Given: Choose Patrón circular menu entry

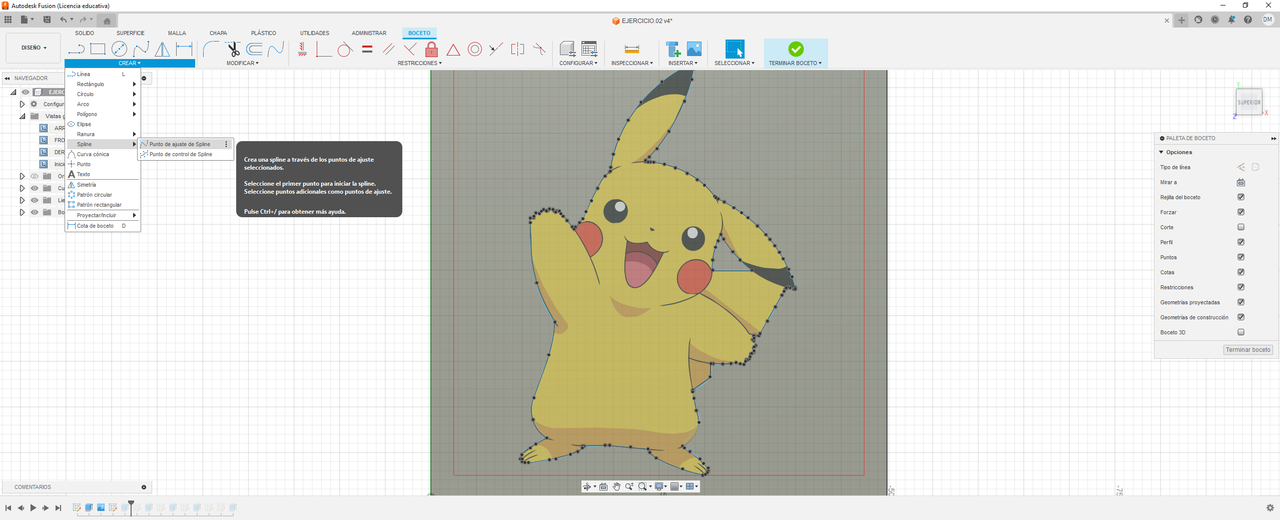Looking at the screenshot, I should pyautogui.click(x=103, y=195).
